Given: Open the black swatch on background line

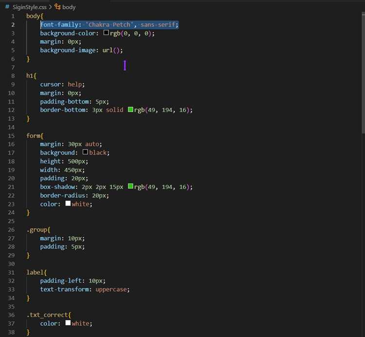Looking at the screenshot, I should point(85,152).
